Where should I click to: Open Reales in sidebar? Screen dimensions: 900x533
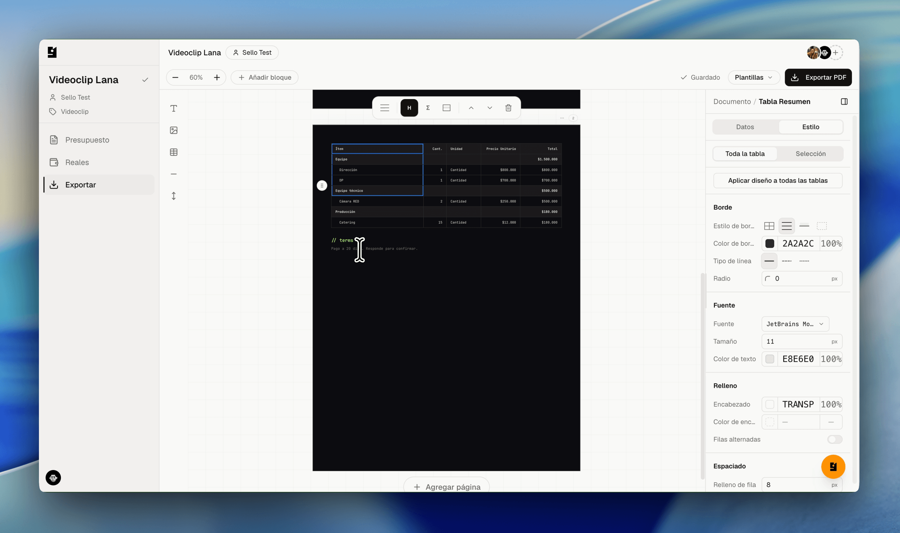(x=99, y=162)
